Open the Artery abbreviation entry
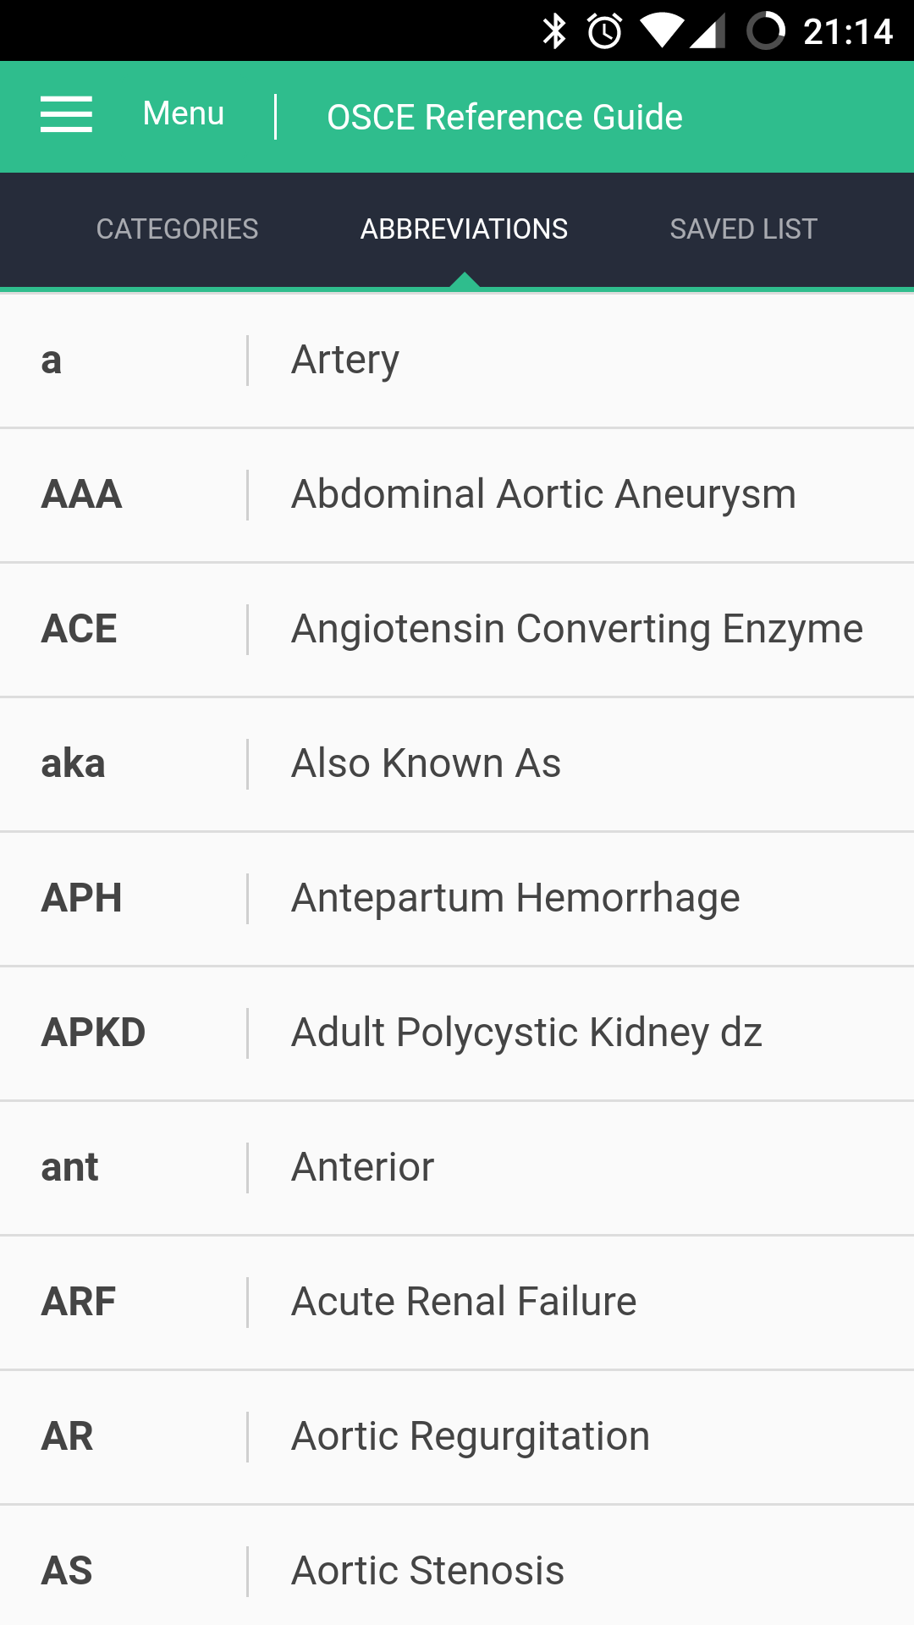 click(x=457, y=361)
